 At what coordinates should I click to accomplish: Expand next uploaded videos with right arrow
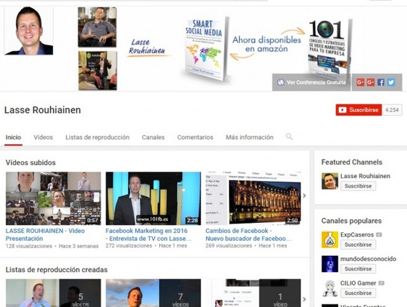[x=305, y=196]
